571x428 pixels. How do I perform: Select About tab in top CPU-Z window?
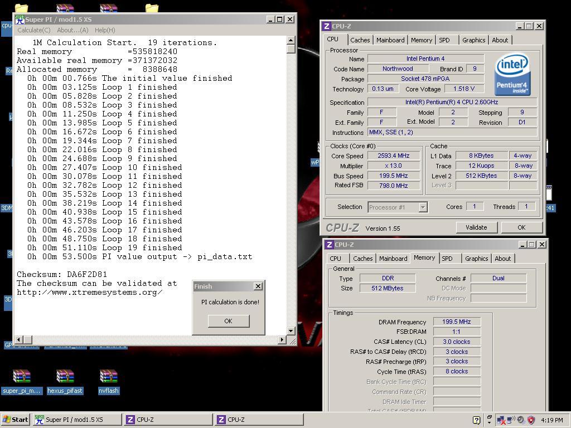500,40
